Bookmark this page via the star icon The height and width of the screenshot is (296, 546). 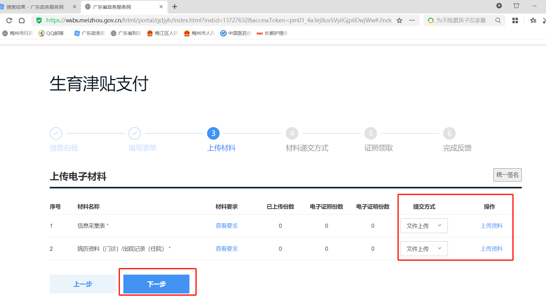399,20
